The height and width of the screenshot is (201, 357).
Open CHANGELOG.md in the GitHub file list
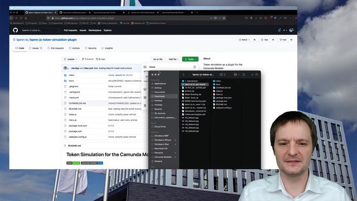[77, 103]
